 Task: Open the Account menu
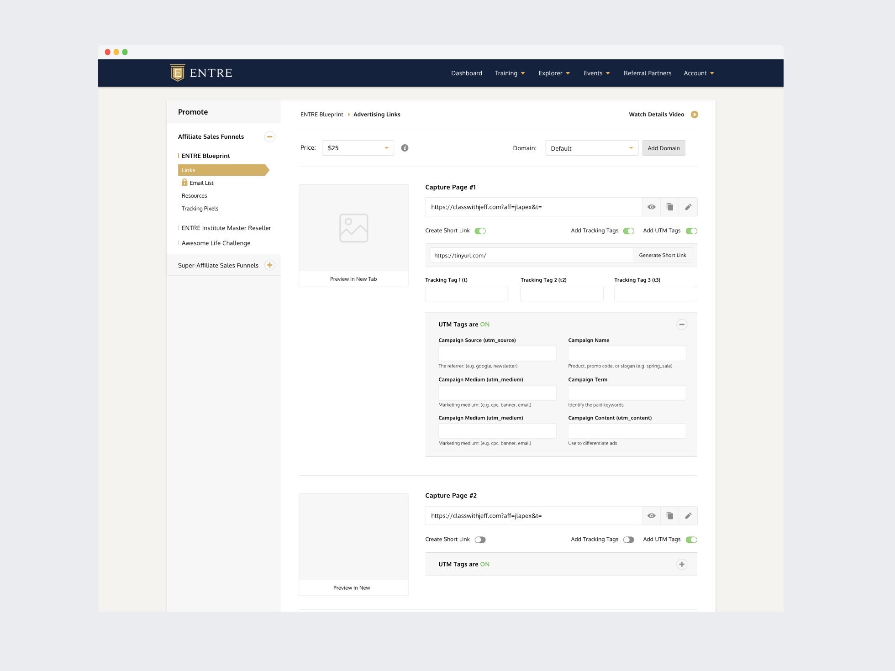pos(699,73)
